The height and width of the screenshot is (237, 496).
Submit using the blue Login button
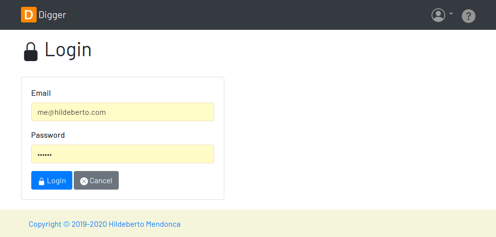tap(52, 180)
